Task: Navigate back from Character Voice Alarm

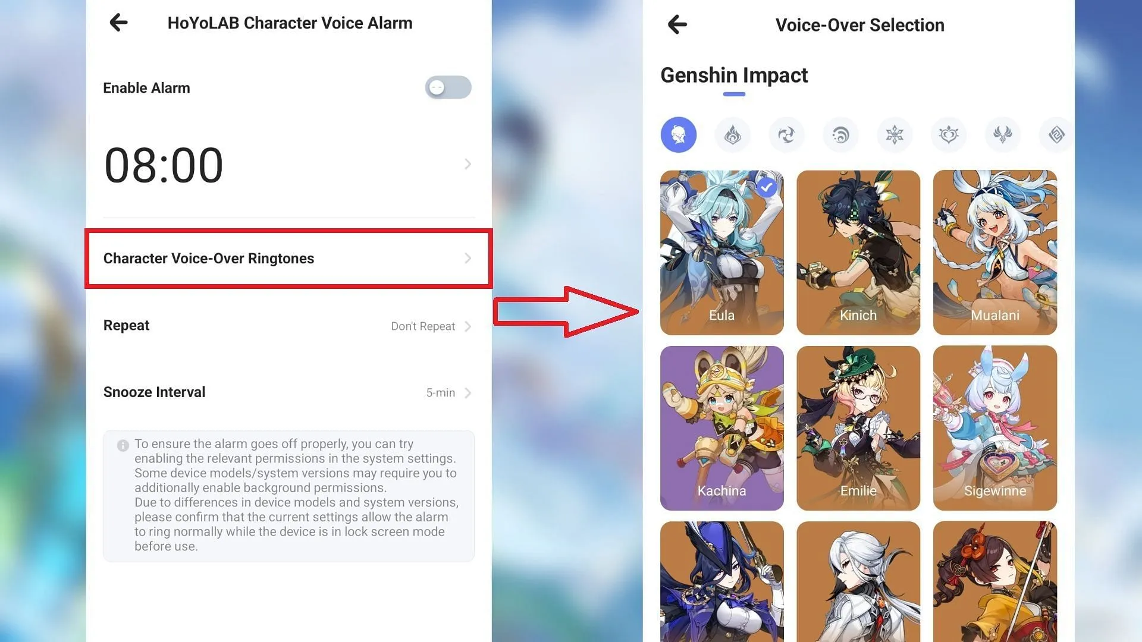Action: (118, 22)
